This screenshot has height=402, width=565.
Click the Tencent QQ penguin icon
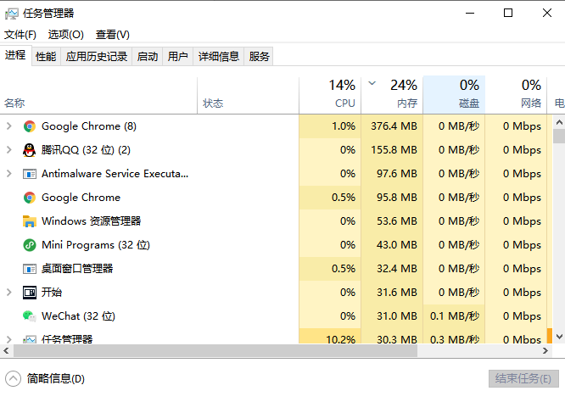click(x=29, y=150)
